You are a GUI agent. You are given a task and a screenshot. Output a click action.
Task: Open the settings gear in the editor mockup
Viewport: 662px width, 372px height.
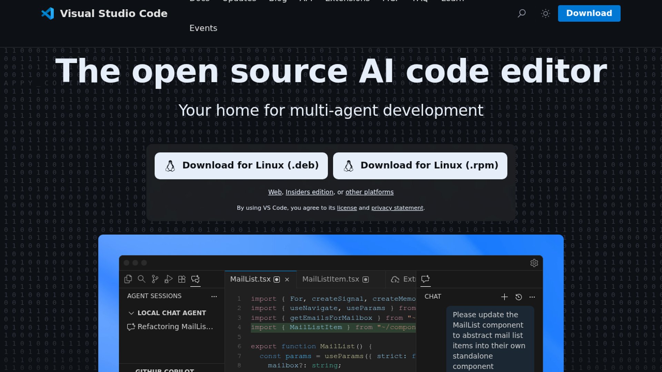[534, 263]
